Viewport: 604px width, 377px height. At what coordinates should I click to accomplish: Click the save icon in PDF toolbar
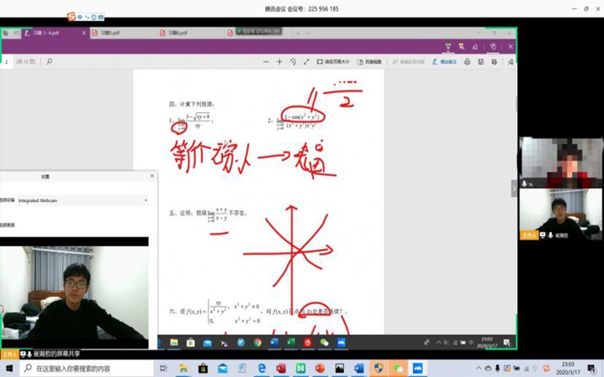(481, 62)
